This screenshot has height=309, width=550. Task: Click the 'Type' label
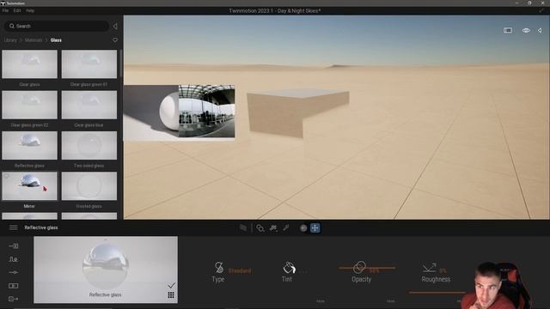217,279
